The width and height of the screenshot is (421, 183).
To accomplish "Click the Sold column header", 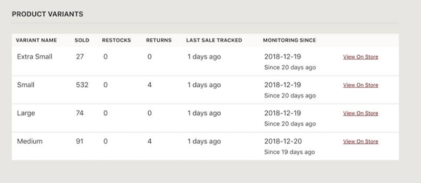I will coord(82,40).
